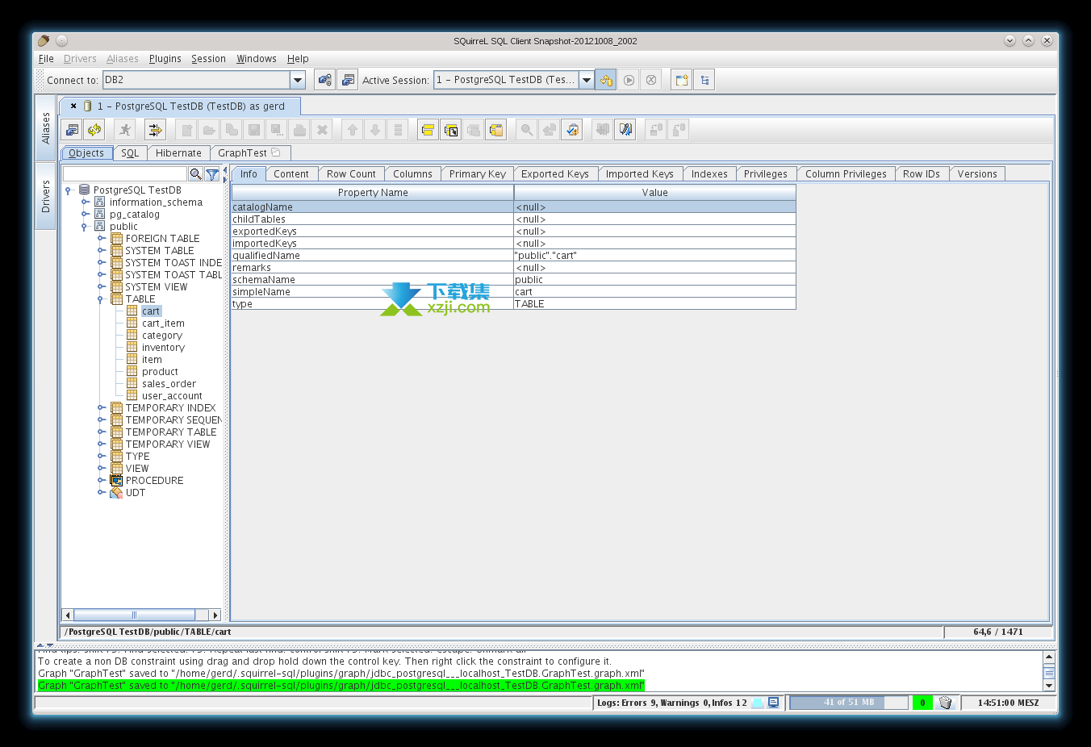This screenshot has width=1091, height=747.
Task: Collapse the PostgreSQL TestDB tree node
Action: point(69,190)
